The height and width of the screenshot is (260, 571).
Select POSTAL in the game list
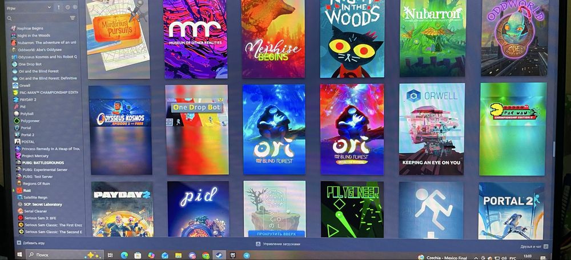(28, 142)
